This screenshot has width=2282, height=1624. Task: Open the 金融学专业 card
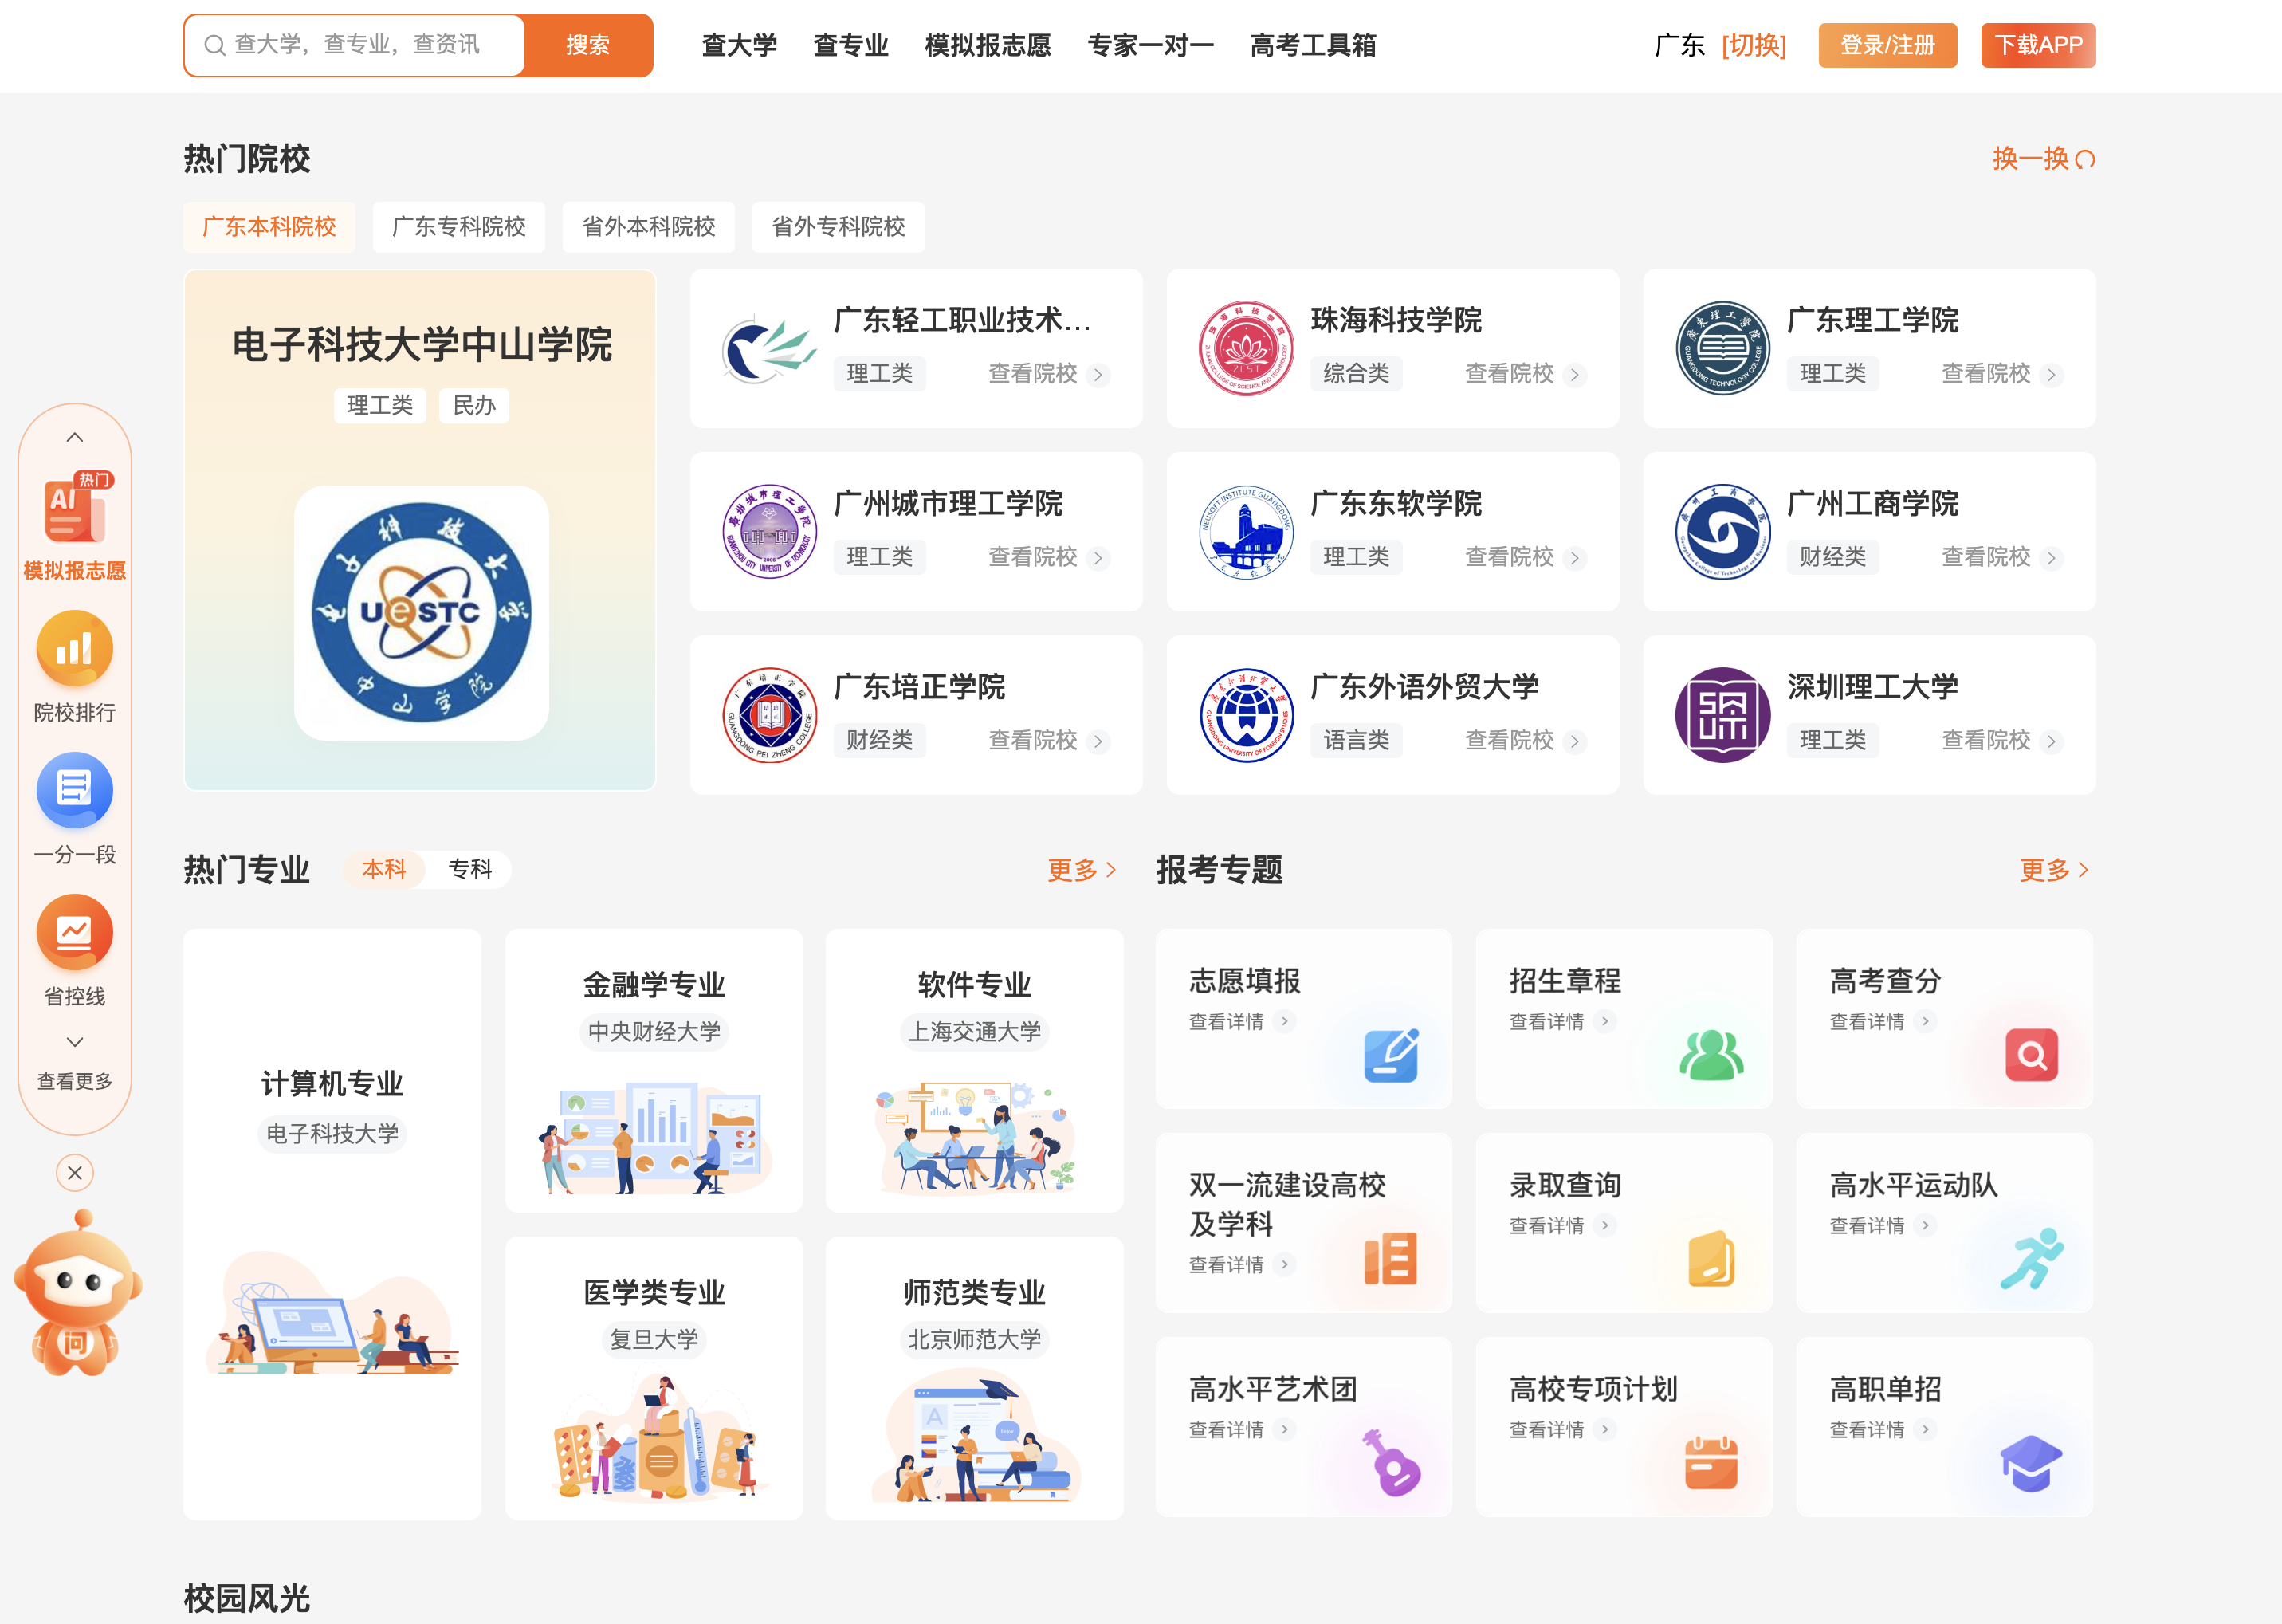[654, 1071]
